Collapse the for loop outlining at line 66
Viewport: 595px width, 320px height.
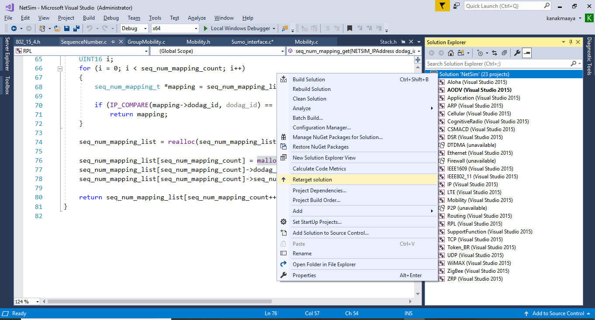tap(60, 69)
